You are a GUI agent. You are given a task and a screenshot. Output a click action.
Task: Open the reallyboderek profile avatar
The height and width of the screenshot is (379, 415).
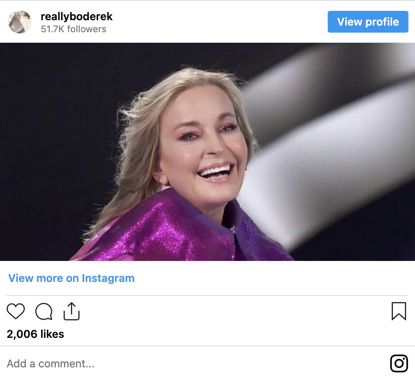tap(19, 22)
